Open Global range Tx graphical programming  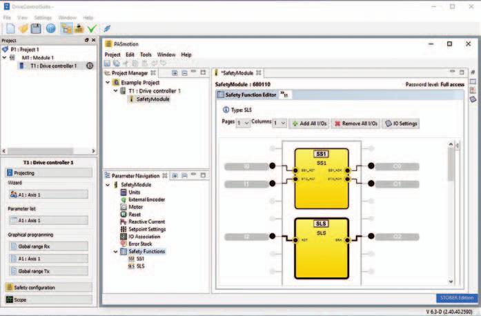click(x=48, y=271)
